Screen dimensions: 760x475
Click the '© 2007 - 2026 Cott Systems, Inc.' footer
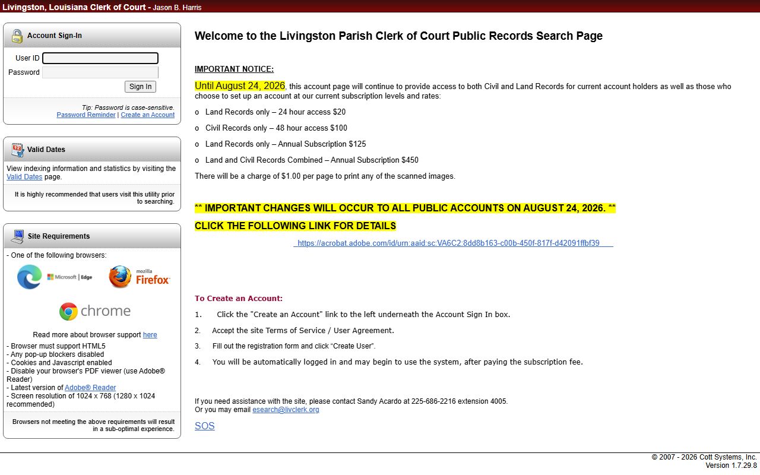pos(704,457)
